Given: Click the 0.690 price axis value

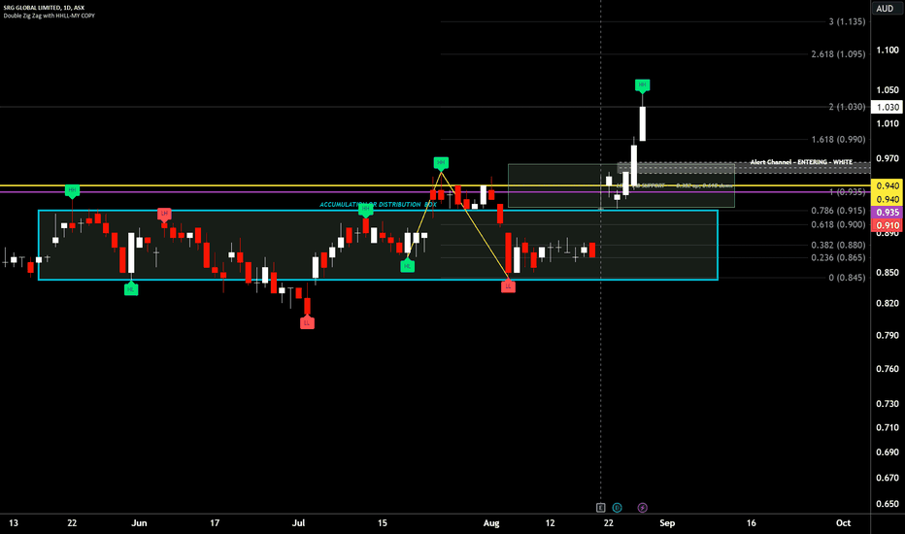Looking at the screenshot, I should coord(888,452).
